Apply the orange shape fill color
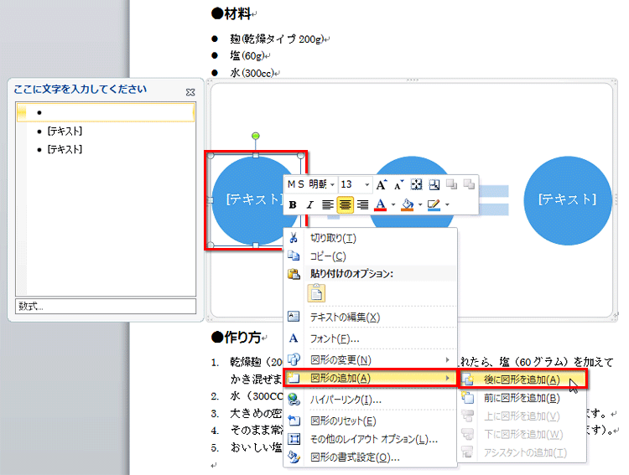 pyautogui.click(x=407, y=205)
